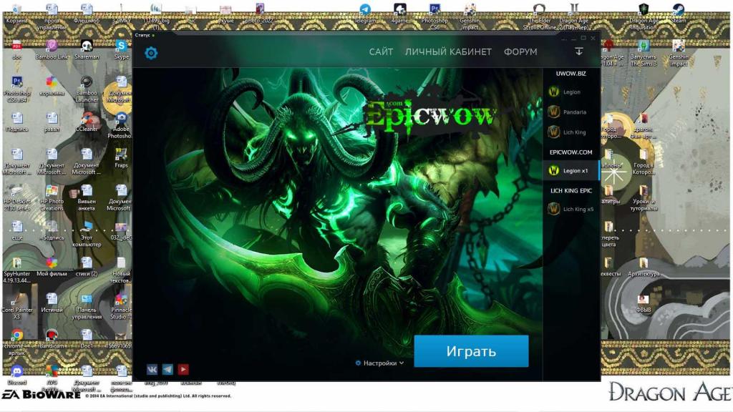Click the Skype desktop icon
733x412 pixels.
(x=122, y=49)
